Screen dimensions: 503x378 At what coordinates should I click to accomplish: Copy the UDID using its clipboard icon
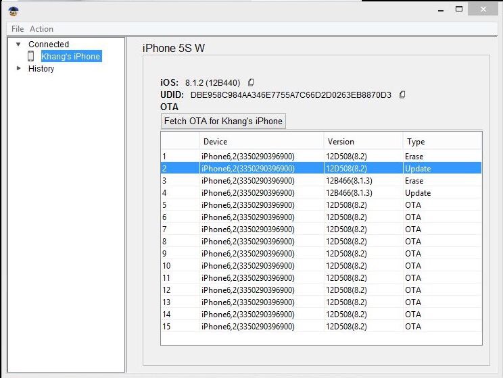[x=402, y=94]
